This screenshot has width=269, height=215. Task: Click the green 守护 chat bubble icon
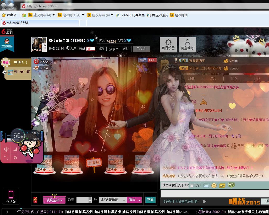tap(231, 185)
